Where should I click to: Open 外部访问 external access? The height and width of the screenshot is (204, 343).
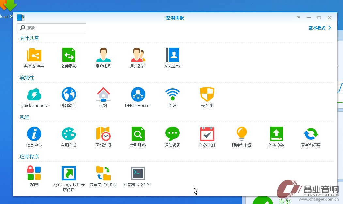[69, 95]
